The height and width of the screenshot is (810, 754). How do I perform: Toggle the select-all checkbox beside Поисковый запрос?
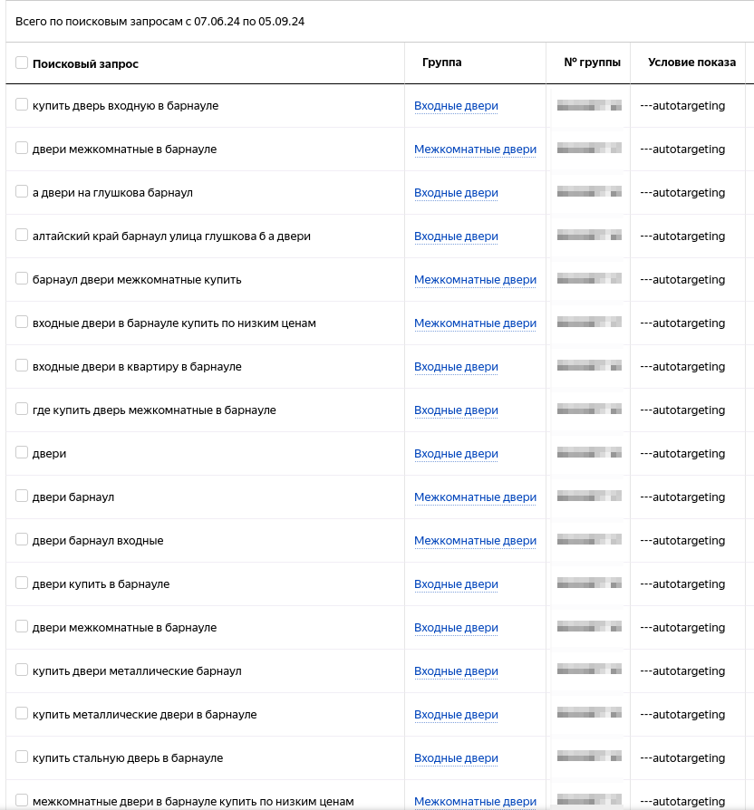click(x=22, y=63)
